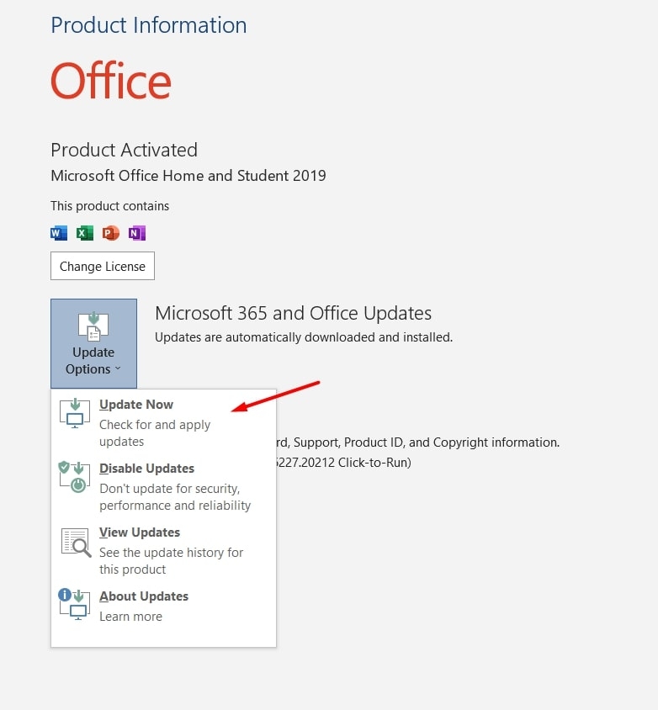Click the View Updates magnifier icon

click(76, 542)
